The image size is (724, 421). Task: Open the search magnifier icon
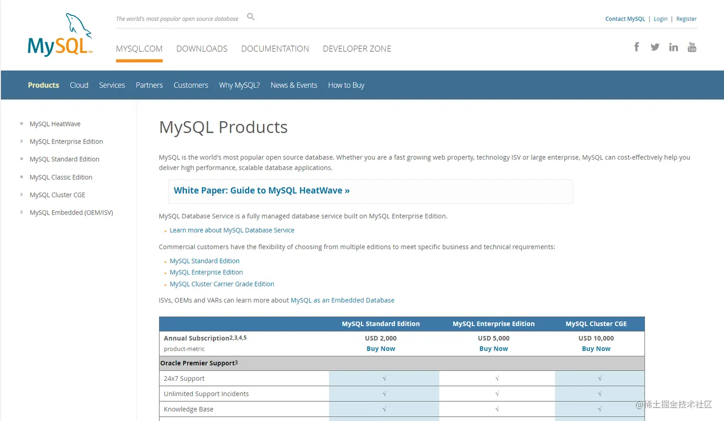click(x=250, y=17)
